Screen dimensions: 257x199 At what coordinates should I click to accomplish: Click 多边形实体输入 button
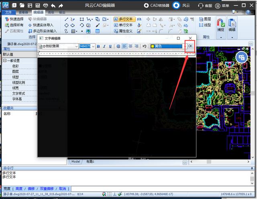pyautogui.click(x=43, y=31)
